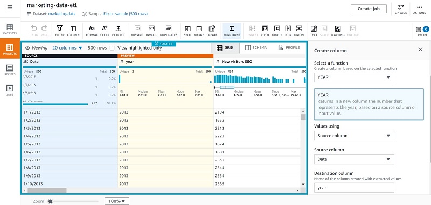Viewport: 431px width, 205px height.
Task: Open the Extract tool
Action: pyautogui.click(x=119, y=31)
